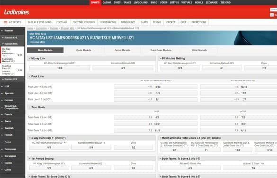The width and height of the screenshot is (277, 178).
Task: Open the Football sports menu item
Action: click(x=62, y=22)
